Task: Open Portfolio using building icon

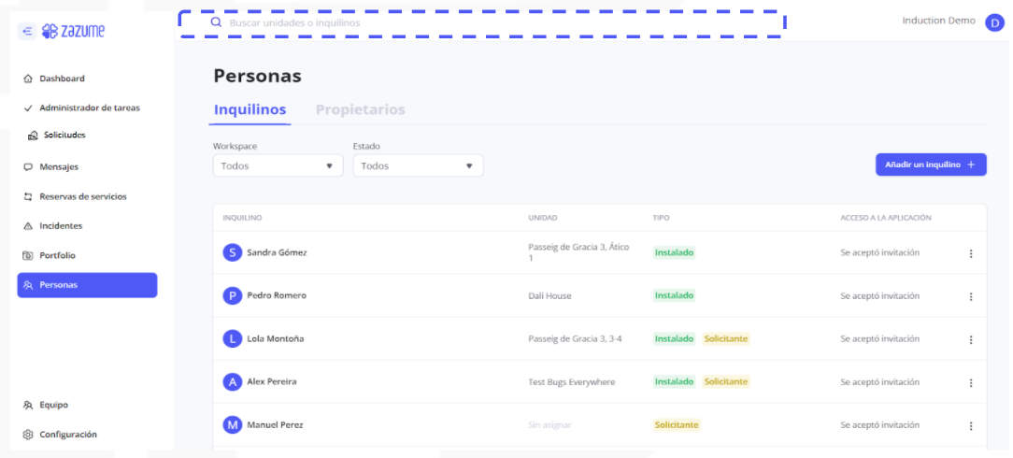Action: tap(28, 255)
